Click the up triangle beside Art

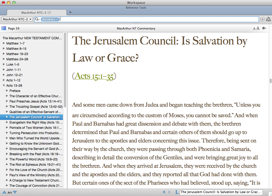(4, 192)
